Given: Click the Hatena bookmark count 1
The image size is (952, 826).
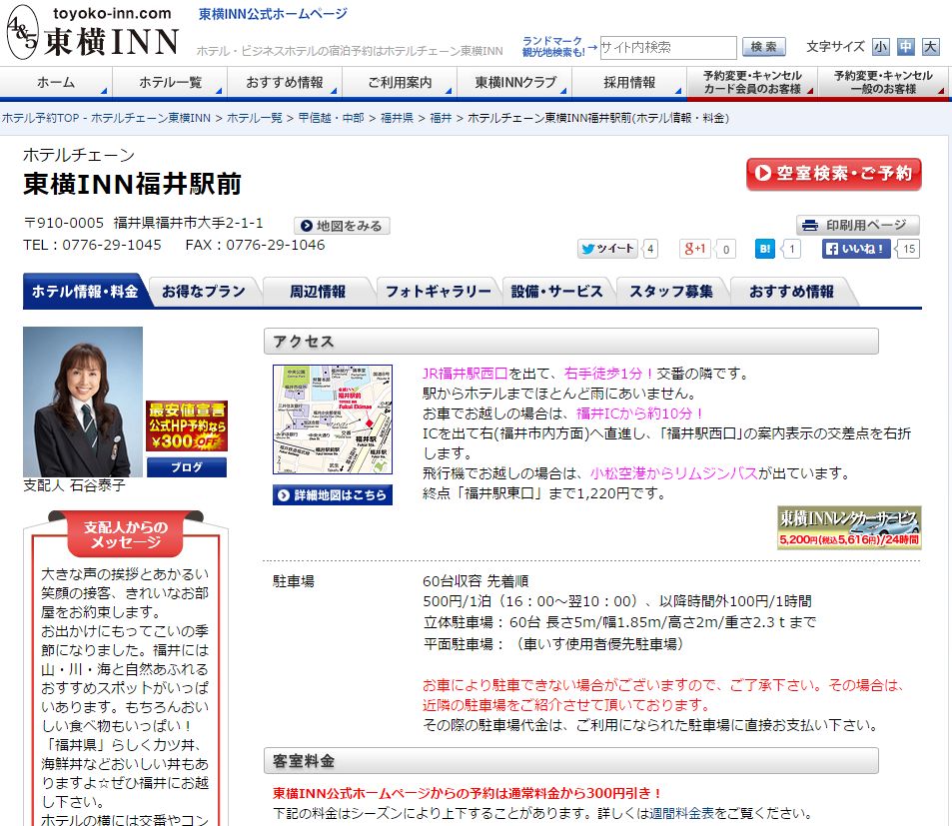Looking at the screenshot, I should tap(792, 249).
